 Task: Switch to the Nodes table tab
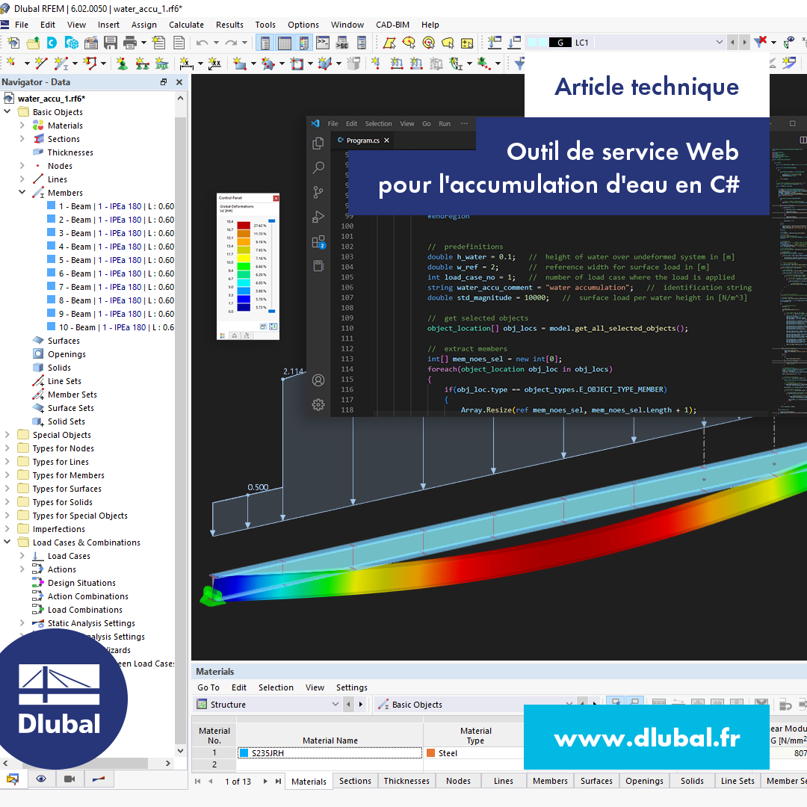pos(458,781)
